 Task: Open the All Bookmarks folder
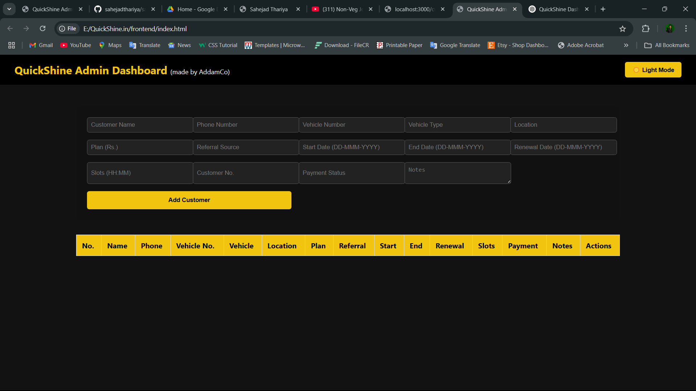click(x=667, y=45)
